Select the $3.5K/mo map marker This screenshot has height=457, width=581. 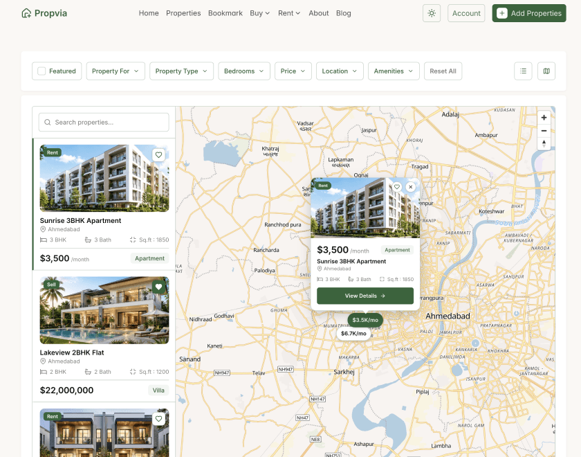pyautogui.click(x=365, y=320)
